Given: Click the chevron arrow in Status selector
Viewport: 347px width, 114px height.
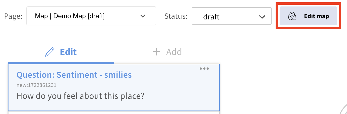Looking at the screenshot, I should [x=262, y=17].
